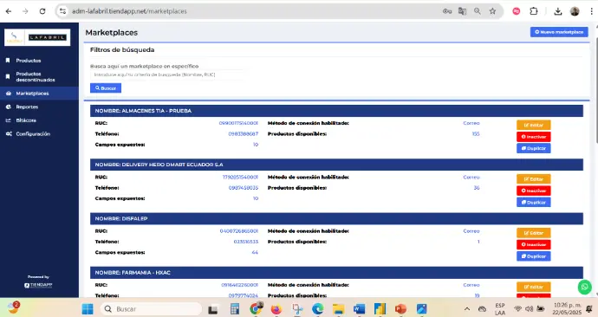
Task: Edit the ALMACENES TIA - PRUEBA marketplace
Action: click(x=534, y=125)
